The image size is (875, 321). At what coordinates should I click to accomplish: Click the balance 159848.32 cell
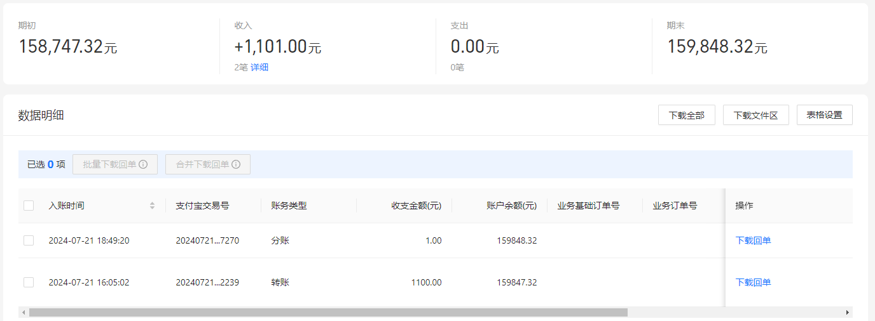point(517,240)
